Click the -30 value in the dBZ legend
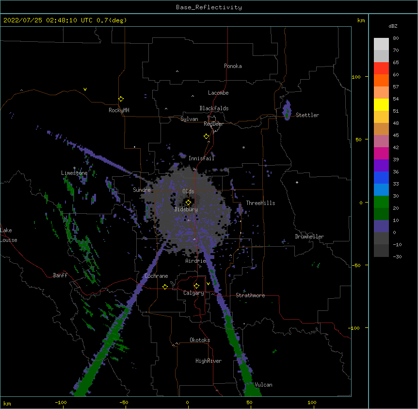Image resolution: width=418 pixels, height=409 pixels. [x=397, y=256]
